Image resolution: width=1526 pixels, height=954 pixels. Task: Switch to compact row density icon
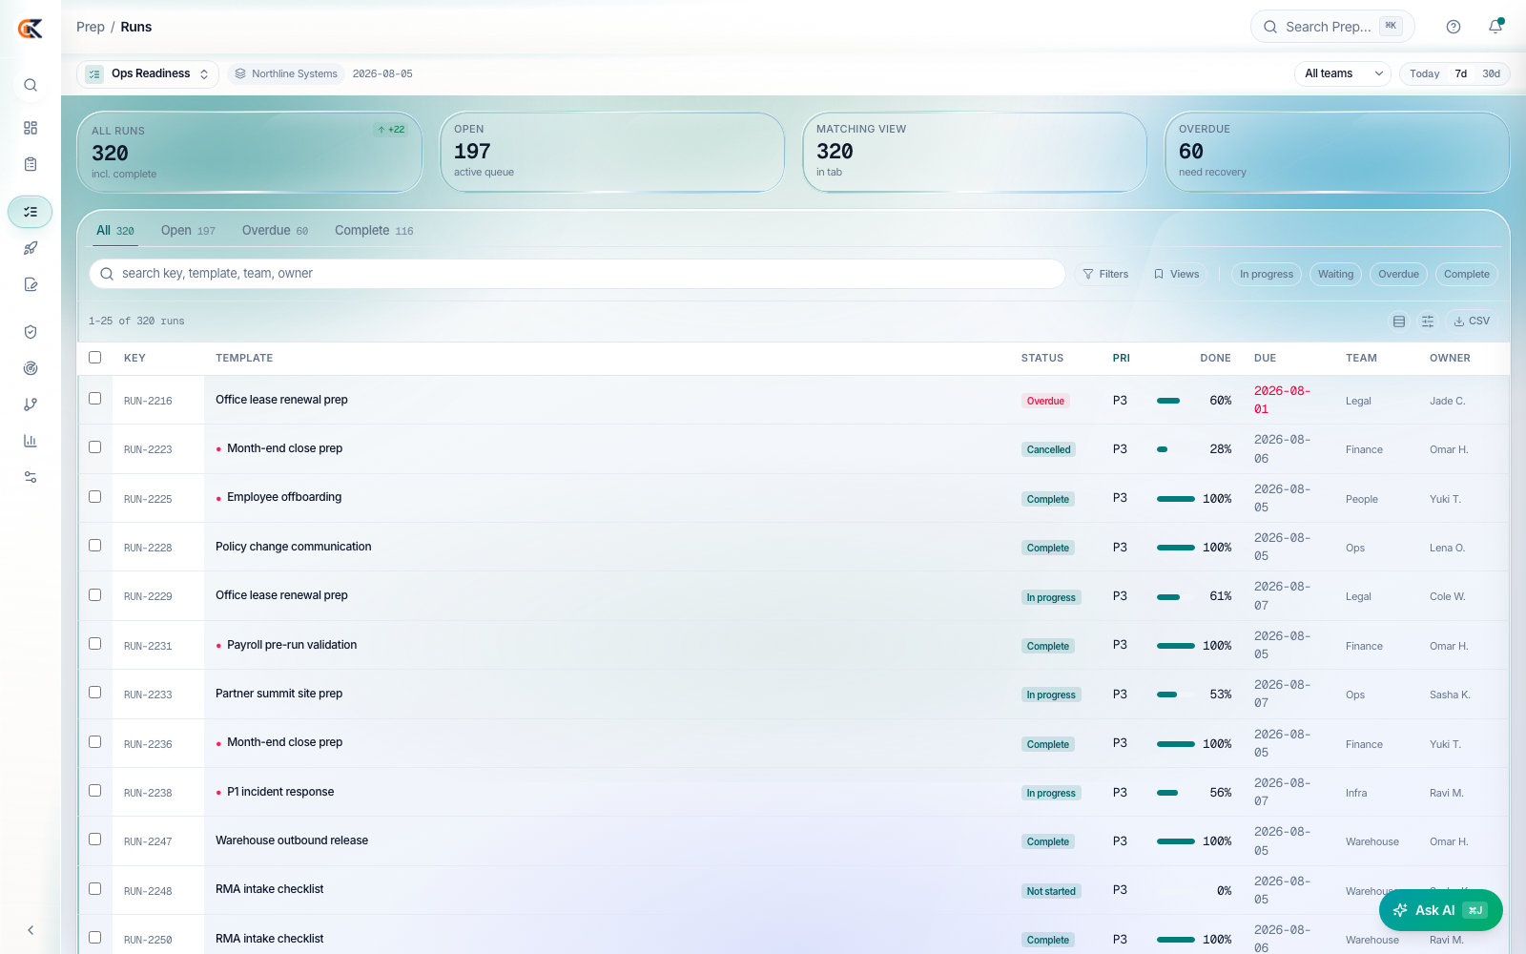click(x=1399, y=321)
